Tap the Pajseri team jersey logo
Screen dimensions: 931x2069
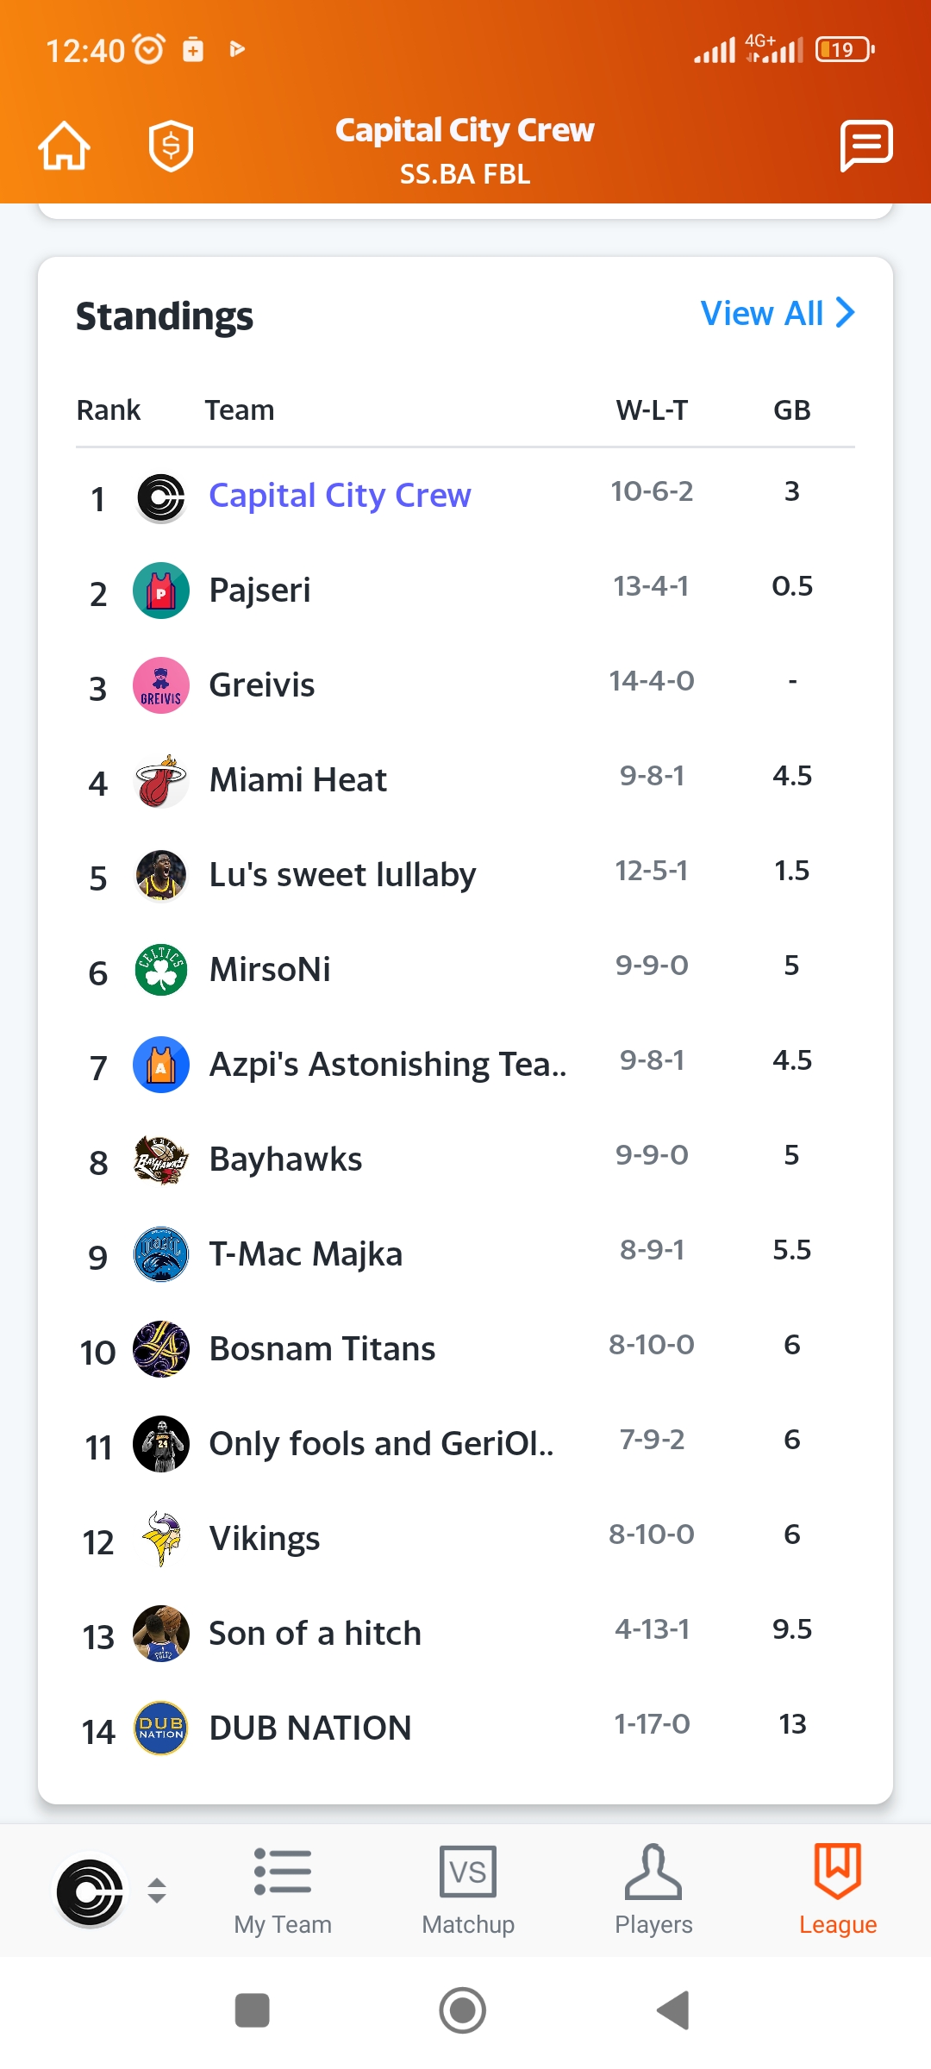coord(161,591)
